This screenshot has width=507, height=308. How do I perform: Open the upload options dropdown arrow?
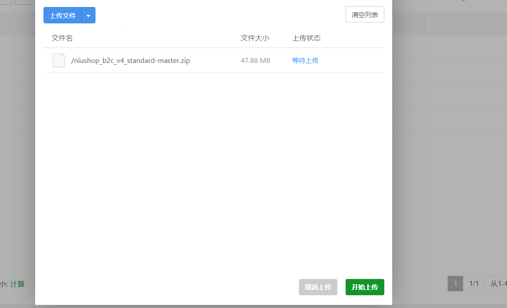coord(88,15)
